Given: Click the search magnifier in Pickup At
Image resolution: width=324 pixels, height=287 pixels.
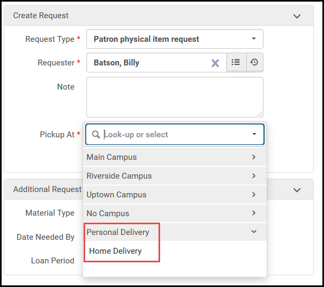Looking at the screenshot, I should 96,135.
